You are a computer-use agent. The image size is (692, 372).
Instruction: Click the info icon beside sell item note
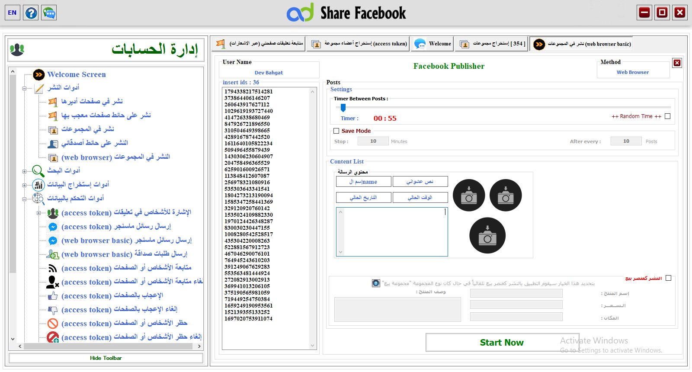click(376, 283)
